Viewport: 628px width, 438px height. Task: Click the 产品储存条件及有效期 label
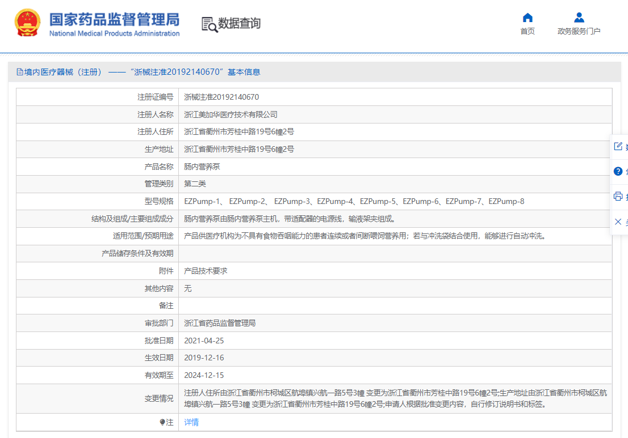[137, 254]
